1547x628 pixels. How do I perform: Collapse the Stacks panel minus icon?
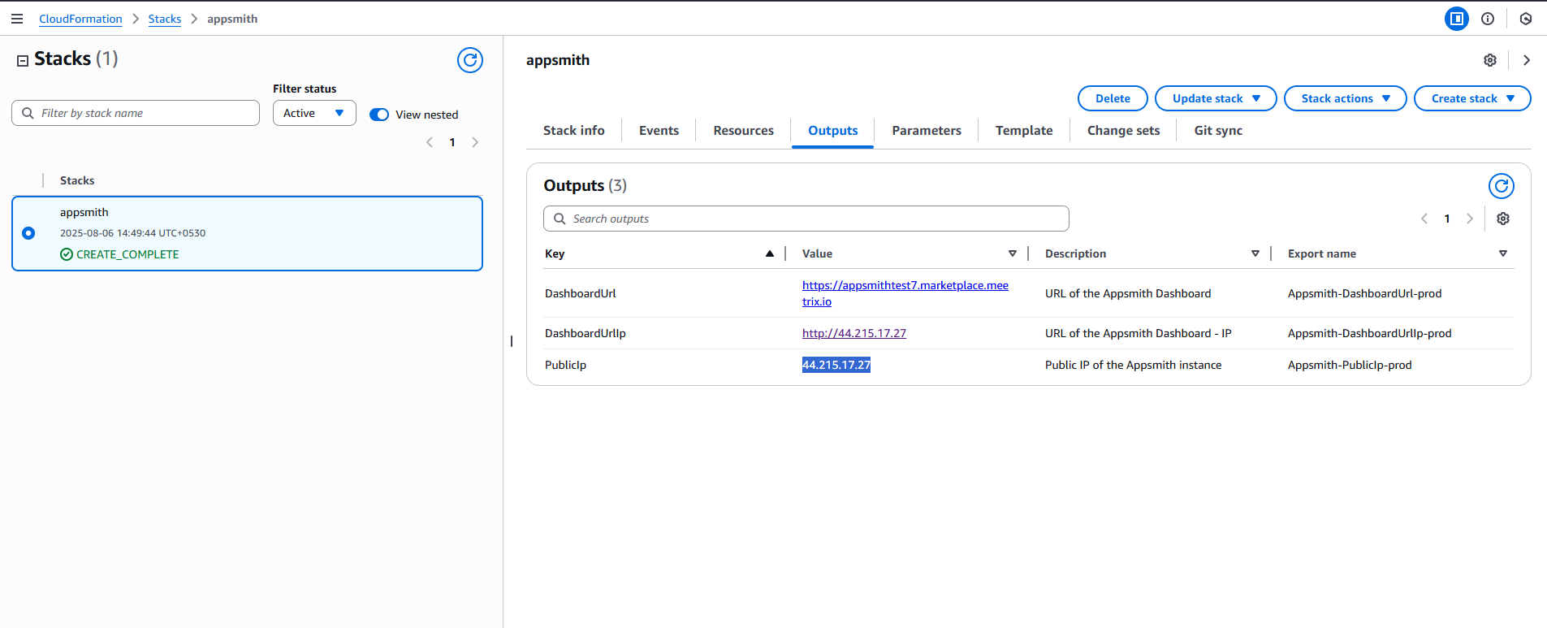pos(23,60)
